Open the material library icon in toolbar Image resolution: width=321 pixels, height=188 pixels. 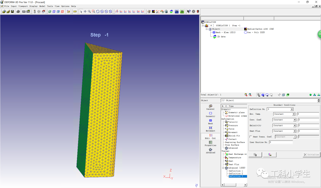point(153,12)
